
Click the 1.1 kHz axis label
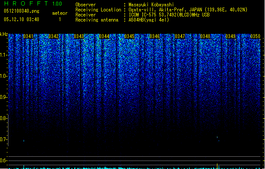click(4, 55)
